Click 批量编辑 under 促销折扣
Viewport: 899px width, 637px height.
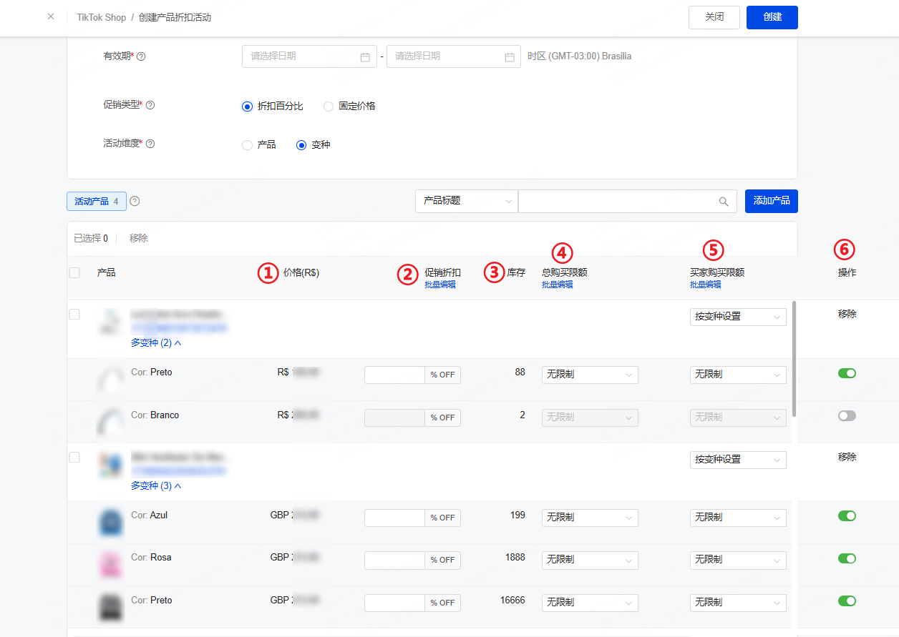click(440, 285)
